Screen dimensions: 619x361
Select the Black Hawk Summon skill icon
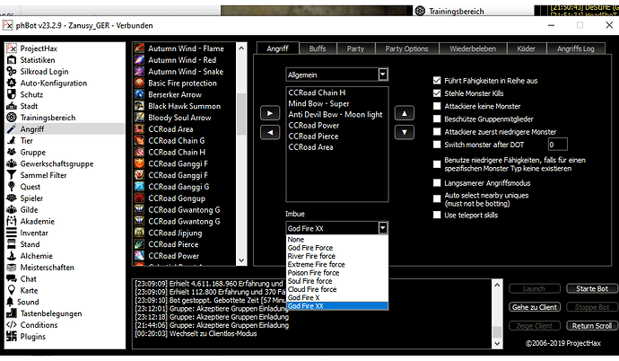139,106
